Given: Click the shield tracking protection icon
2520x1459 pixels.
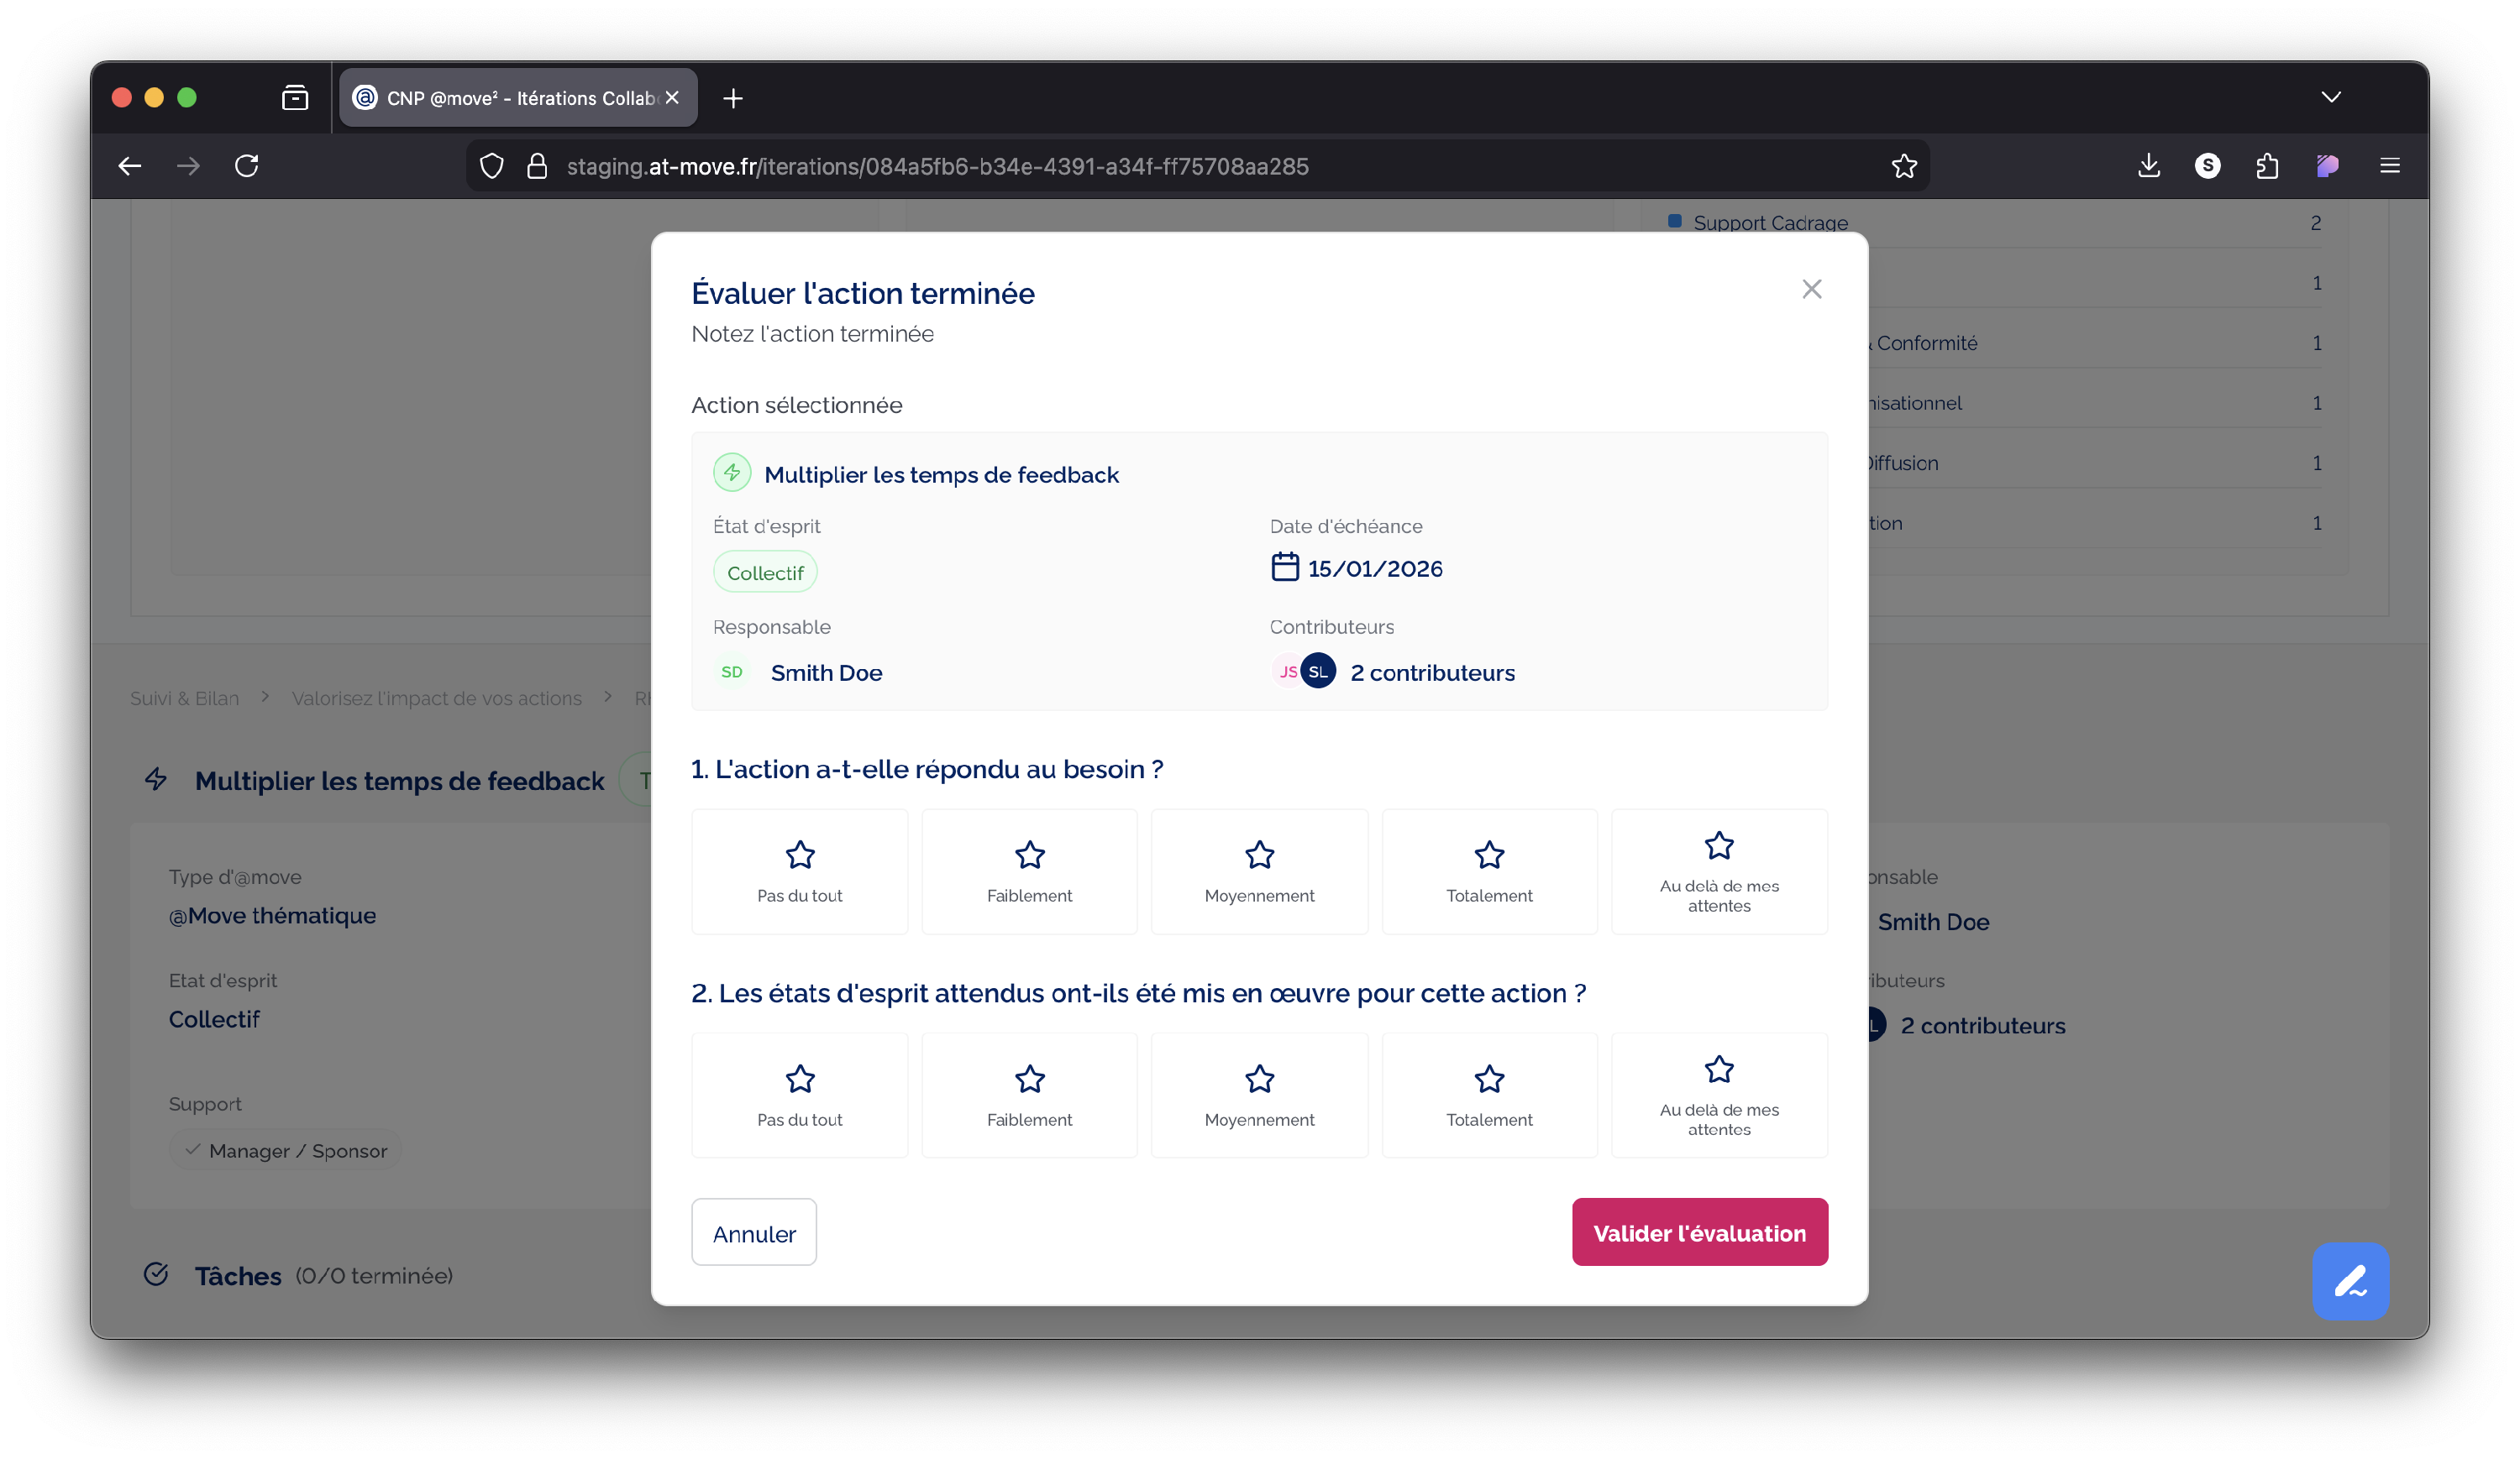Looking at the screenshot, I should 491,166.
